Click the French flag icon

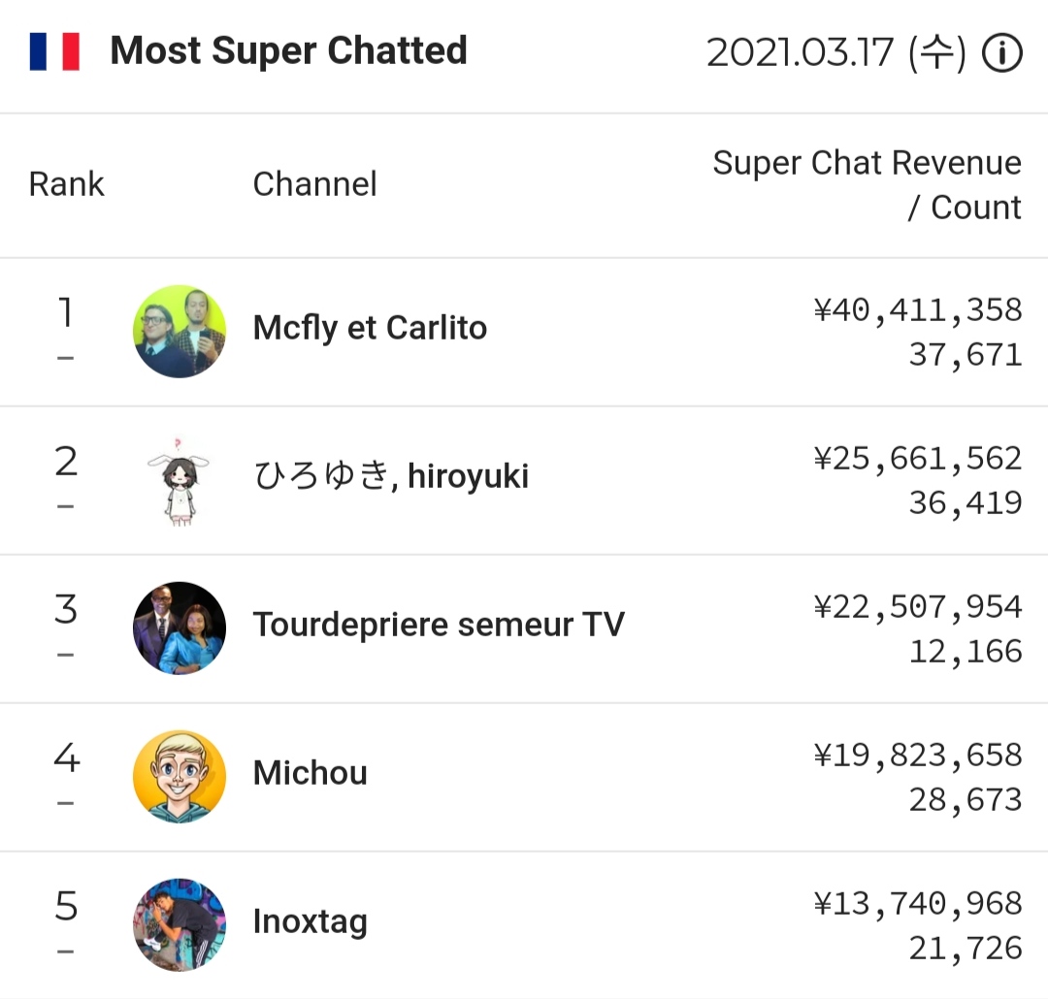pos(54,51)
